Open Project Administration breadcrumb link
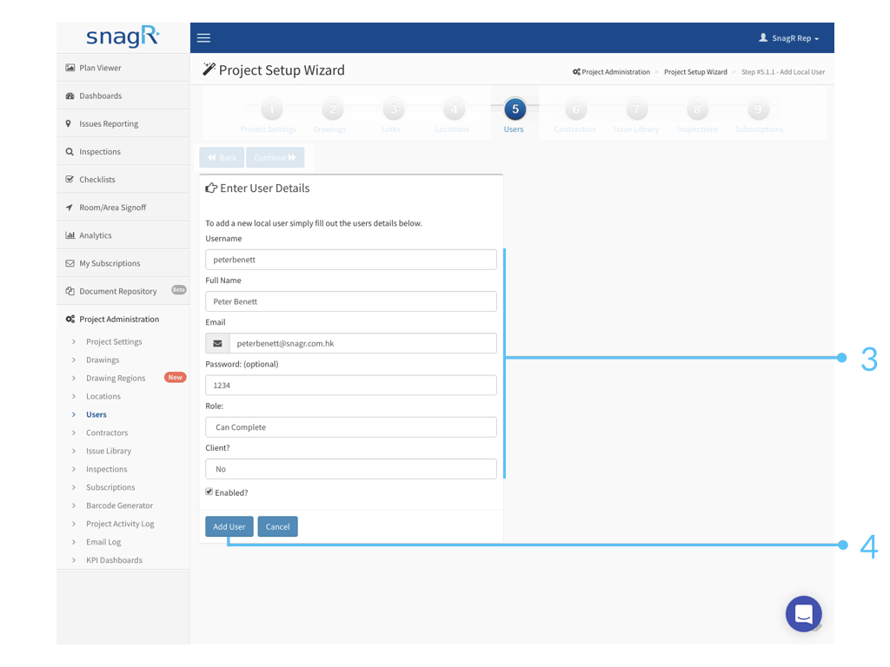 point(611,72)
